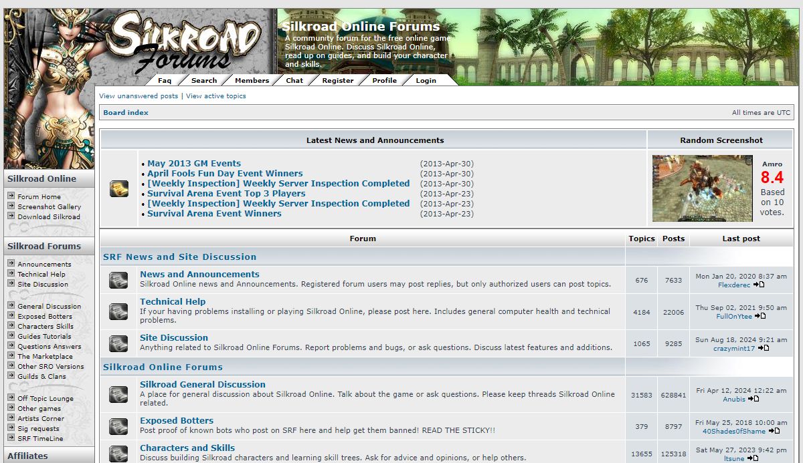Click arrow icon beside The Marketplace
Image resolution: width=803 pixels, height=463 pixels.
click(11, 356)
